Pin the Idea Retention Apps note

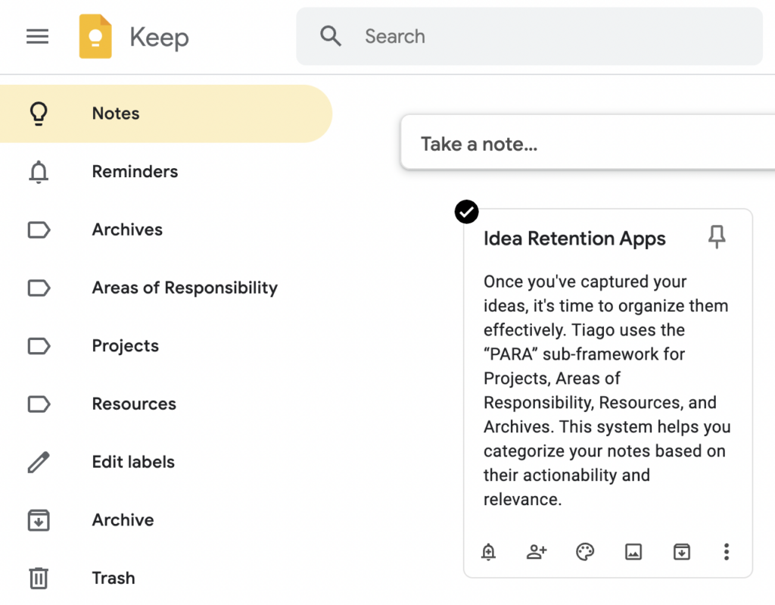pos(716,237)
